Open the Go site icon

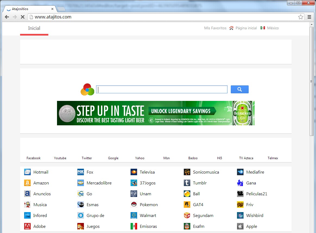click(81, 194)
